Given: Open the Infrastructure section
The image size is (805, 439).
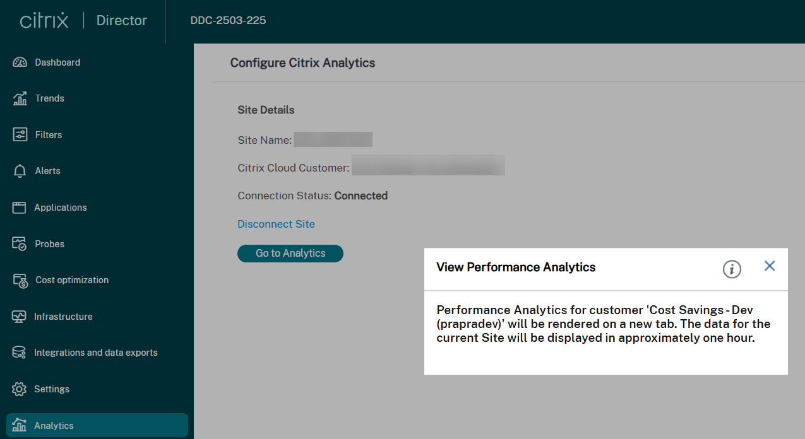Looking at the screenshot, I should tap(64, 316).
